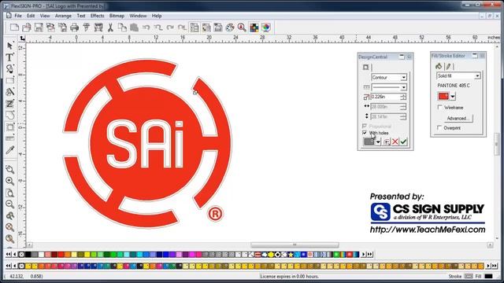This screenshot has width=504, height=283.
Task: Click contour offset stepper arrows
Action: point(403,97)
